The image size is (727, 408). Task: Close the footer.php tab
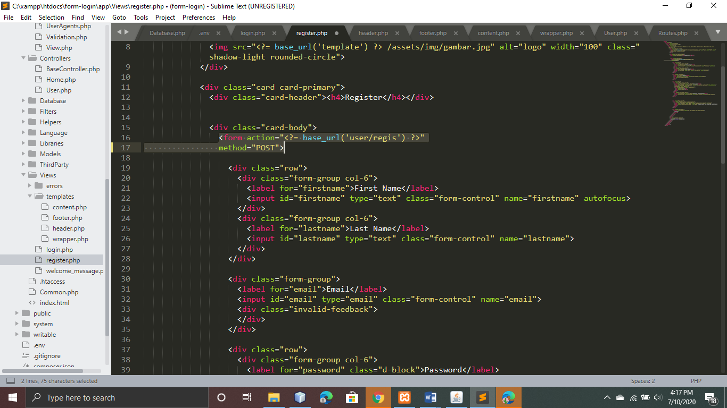457,33
